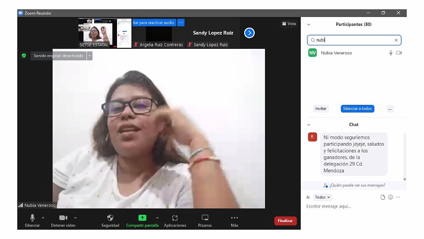Toggle Nubia Veneroso's microphone in participant list
Image resolution: width=424 pixels, height=239 pixels.
[x=391, y=53]
